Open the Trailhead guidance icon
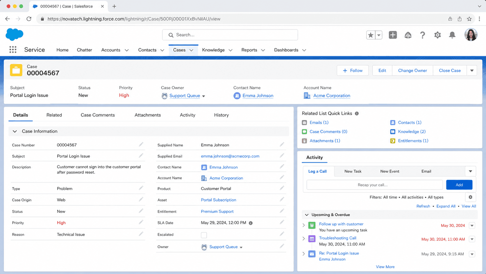The width and height of the screenshot is (486, 274). [408, 35]
